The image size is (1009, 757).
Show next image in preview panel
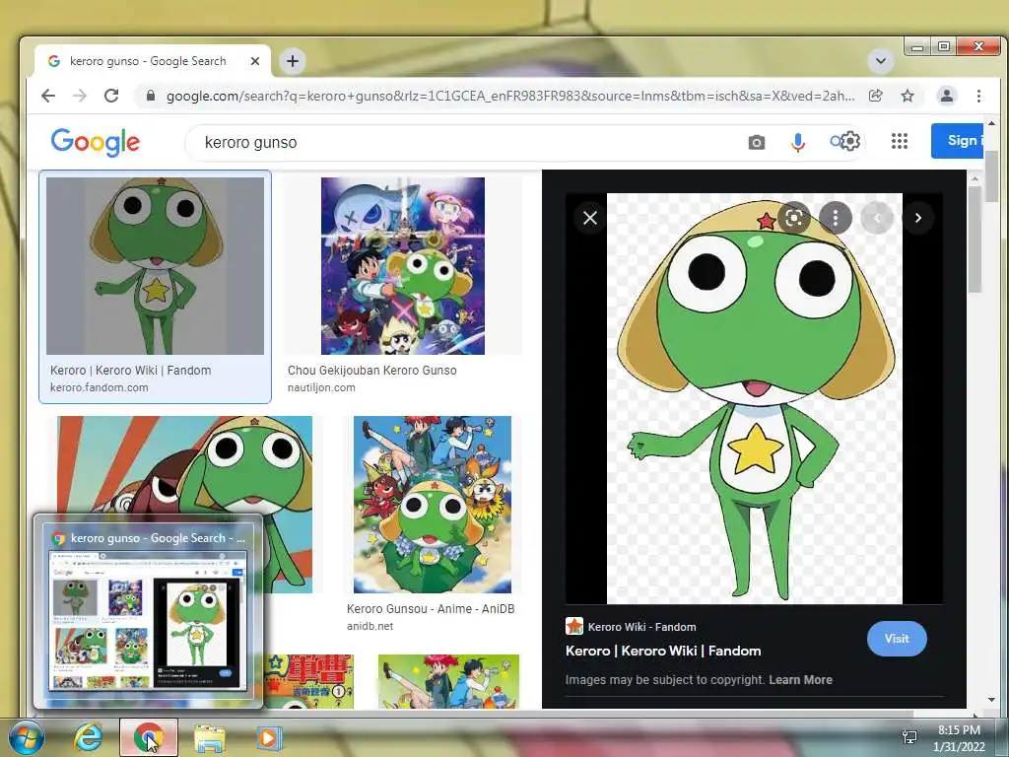[x=917, y=218]
